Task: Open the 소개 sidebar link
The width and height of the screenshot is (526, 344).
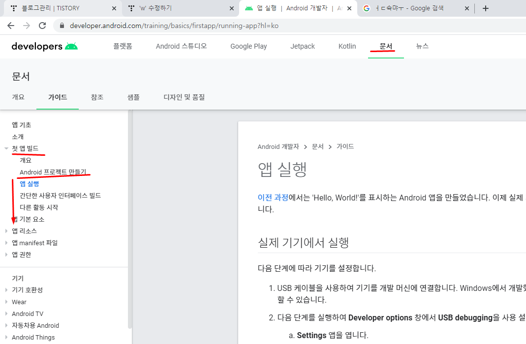Action: click(x=18, y=137)
